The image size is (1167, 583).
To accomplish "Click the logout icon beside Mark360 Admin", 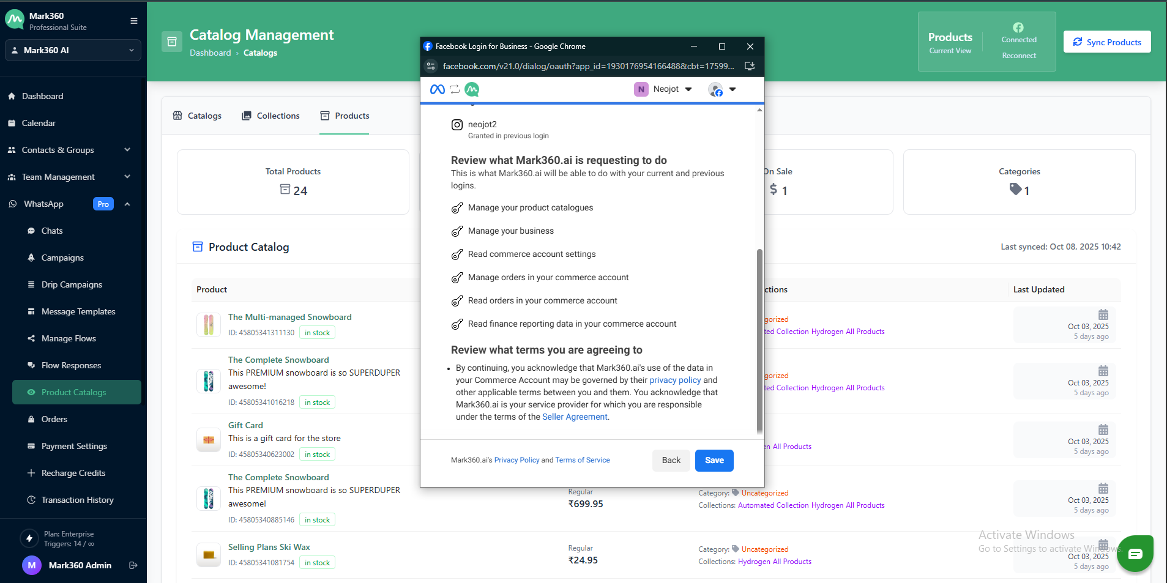I will click(133, 565).
